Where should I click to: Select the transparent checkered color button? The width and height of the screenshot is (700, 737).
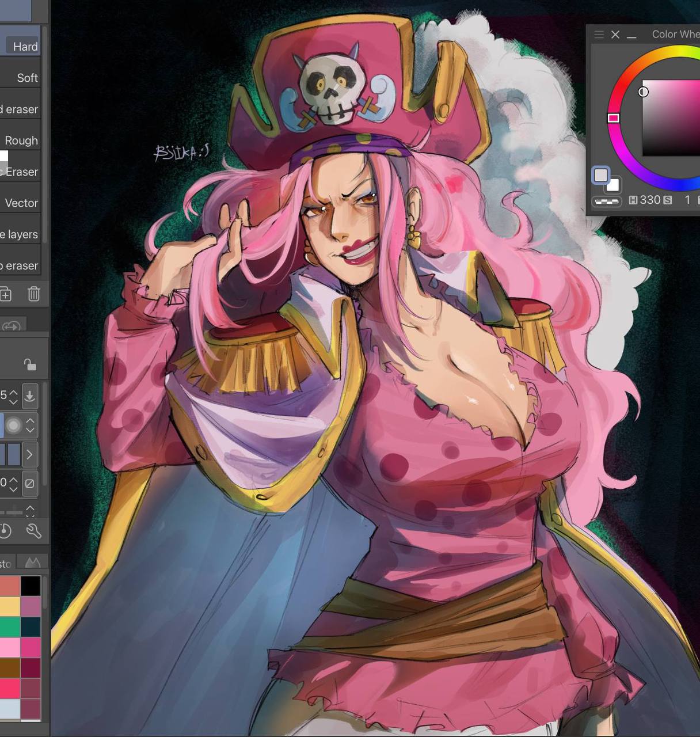point(607,202)
